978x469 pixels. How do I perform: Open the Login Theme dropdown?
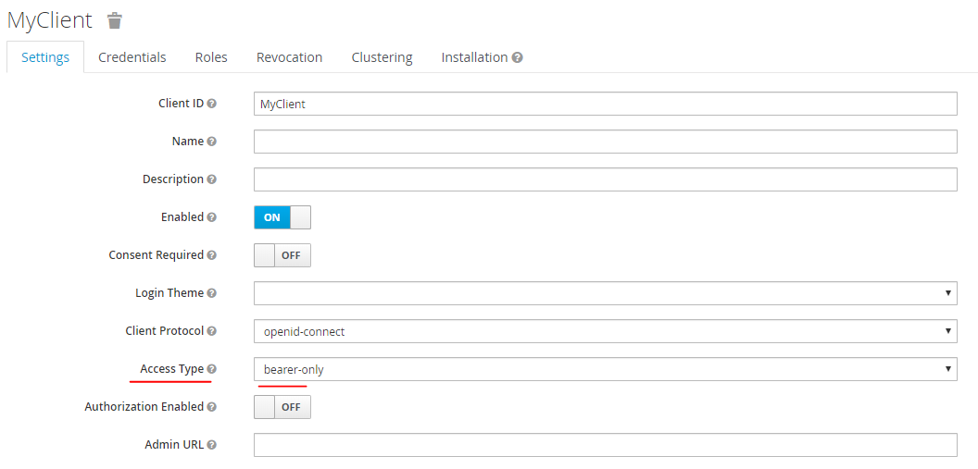click(605, 293)
